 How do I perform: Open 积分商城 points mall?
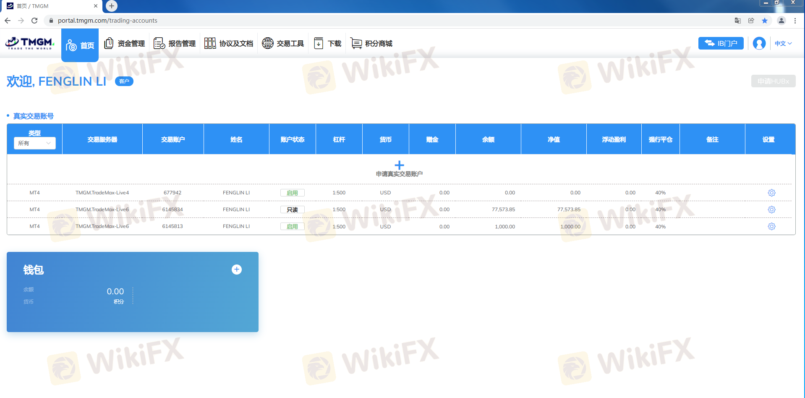click(x=371, y=43)
